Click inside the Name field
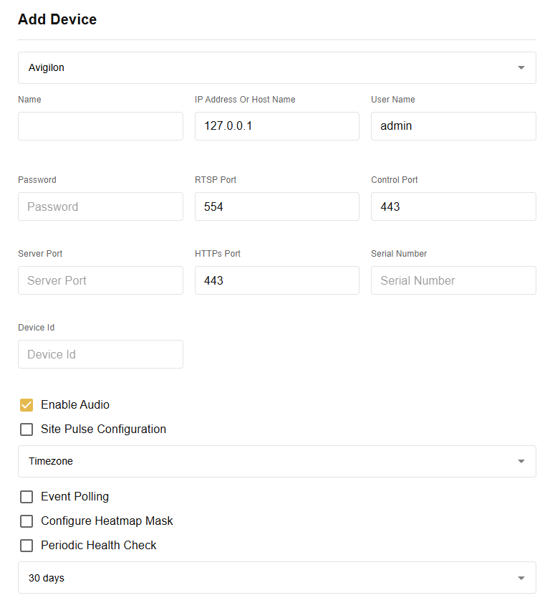 coord(100,125)
